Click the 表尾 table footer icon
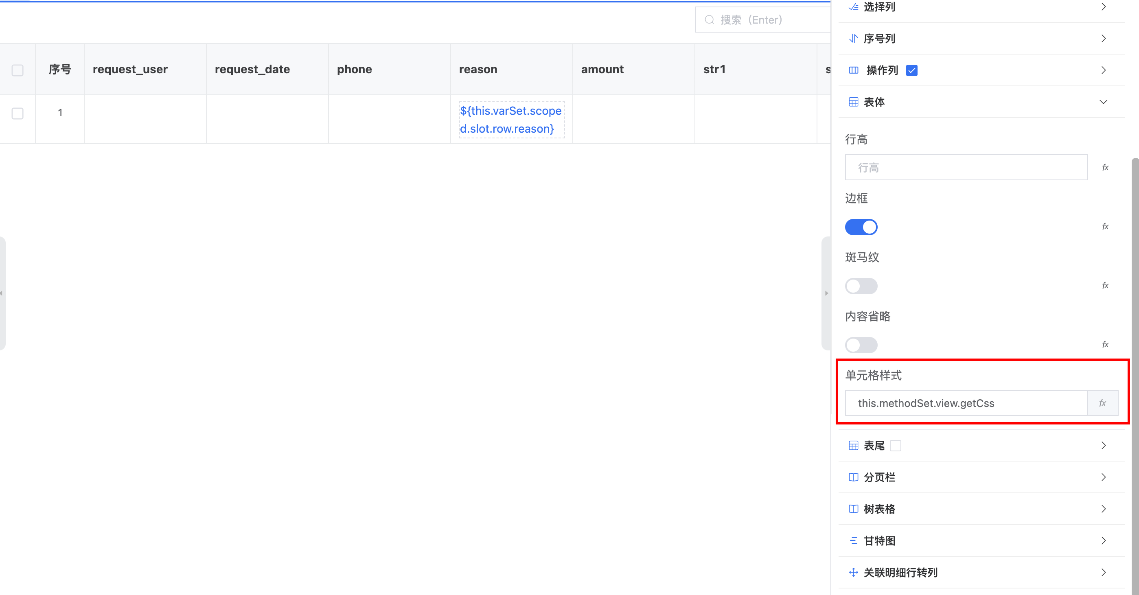1139x595 pixels. click(x=853, y=445)
